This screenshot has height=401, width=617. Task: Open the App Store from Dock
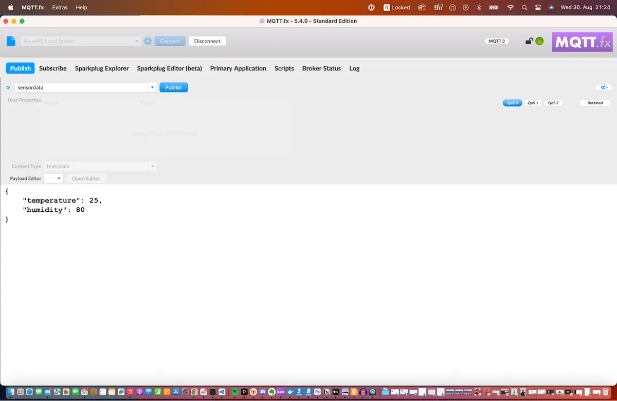176,392
